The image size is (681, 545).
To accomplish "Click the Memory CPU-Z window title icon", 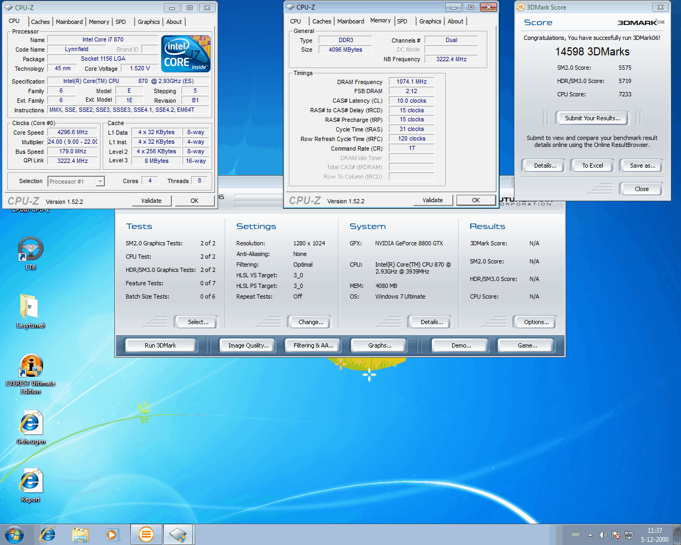I will pos(290,7).
